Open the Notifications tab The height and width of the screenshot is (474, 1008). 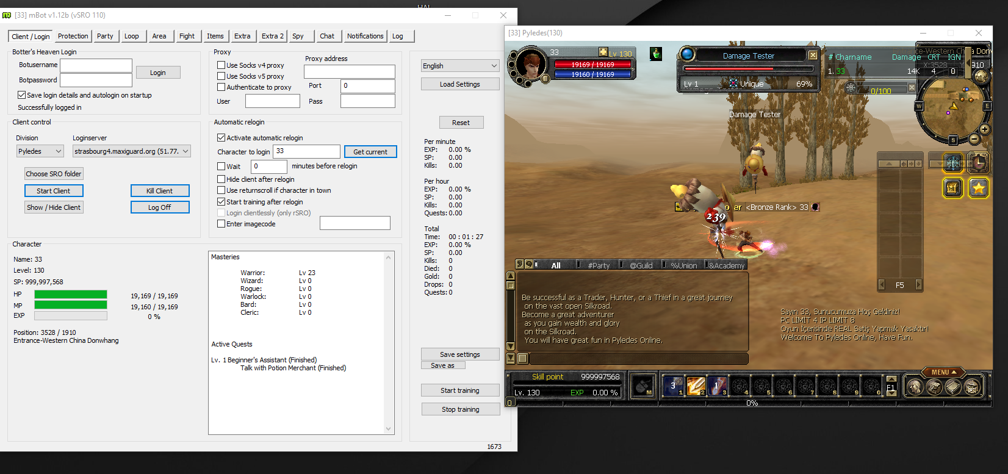(365, 36)
